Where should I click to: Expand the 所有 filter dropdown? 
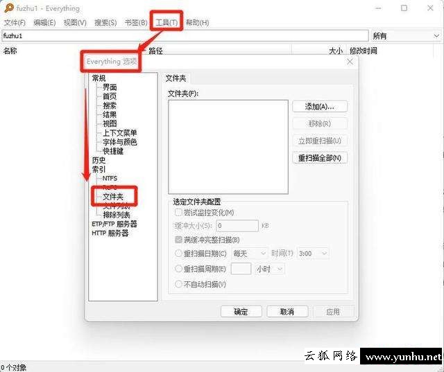(406, 36)
